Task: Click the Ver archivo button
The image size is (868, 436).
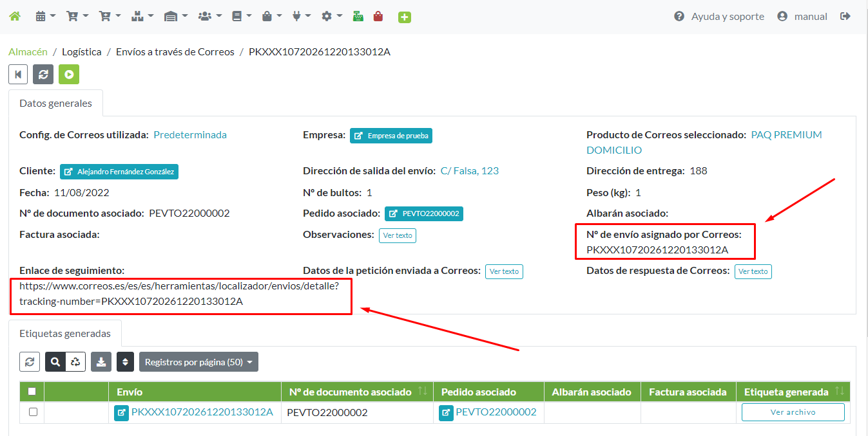Action: (793, 412)
